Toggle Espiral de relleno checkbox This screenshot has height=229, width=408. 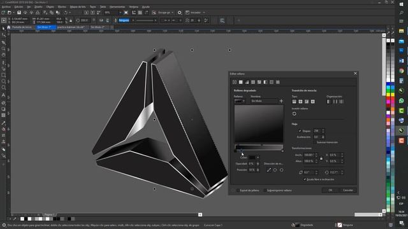coord(238,190)
